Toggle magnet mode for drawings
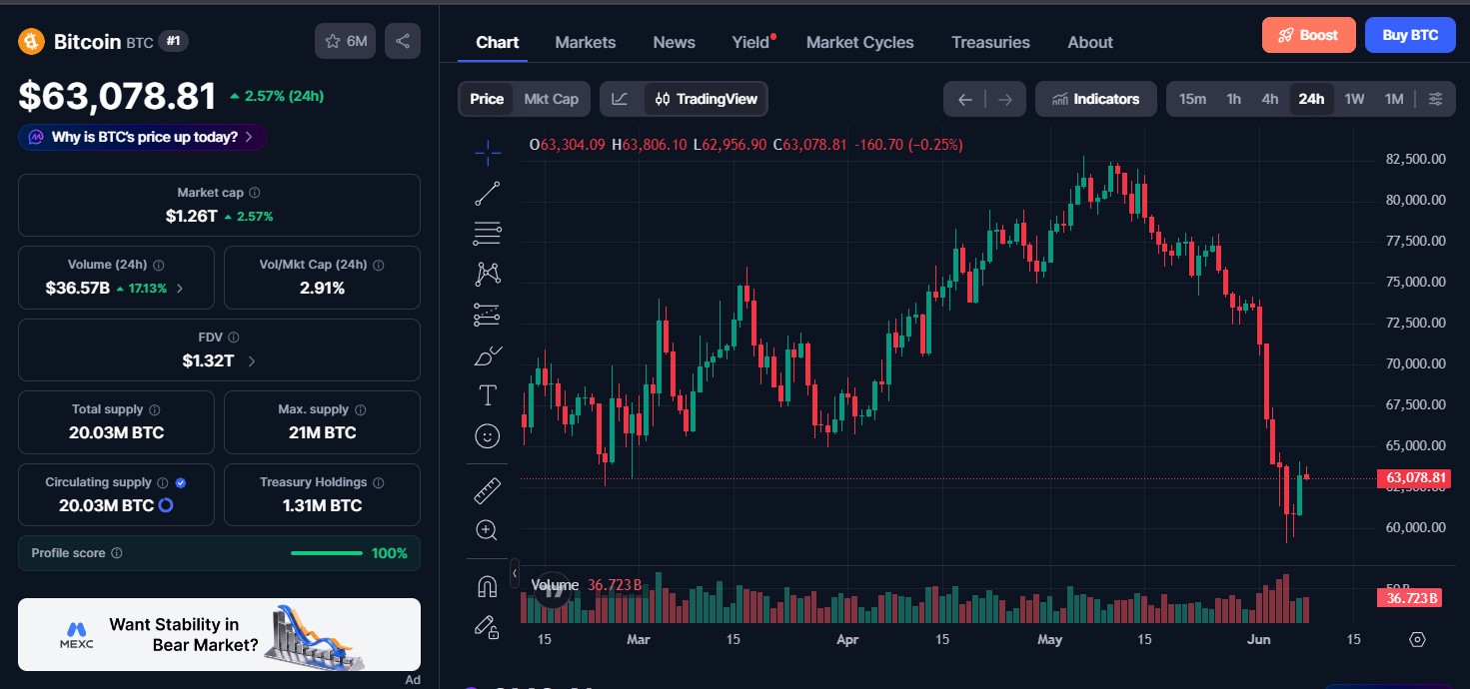 [x=488, y=587]
